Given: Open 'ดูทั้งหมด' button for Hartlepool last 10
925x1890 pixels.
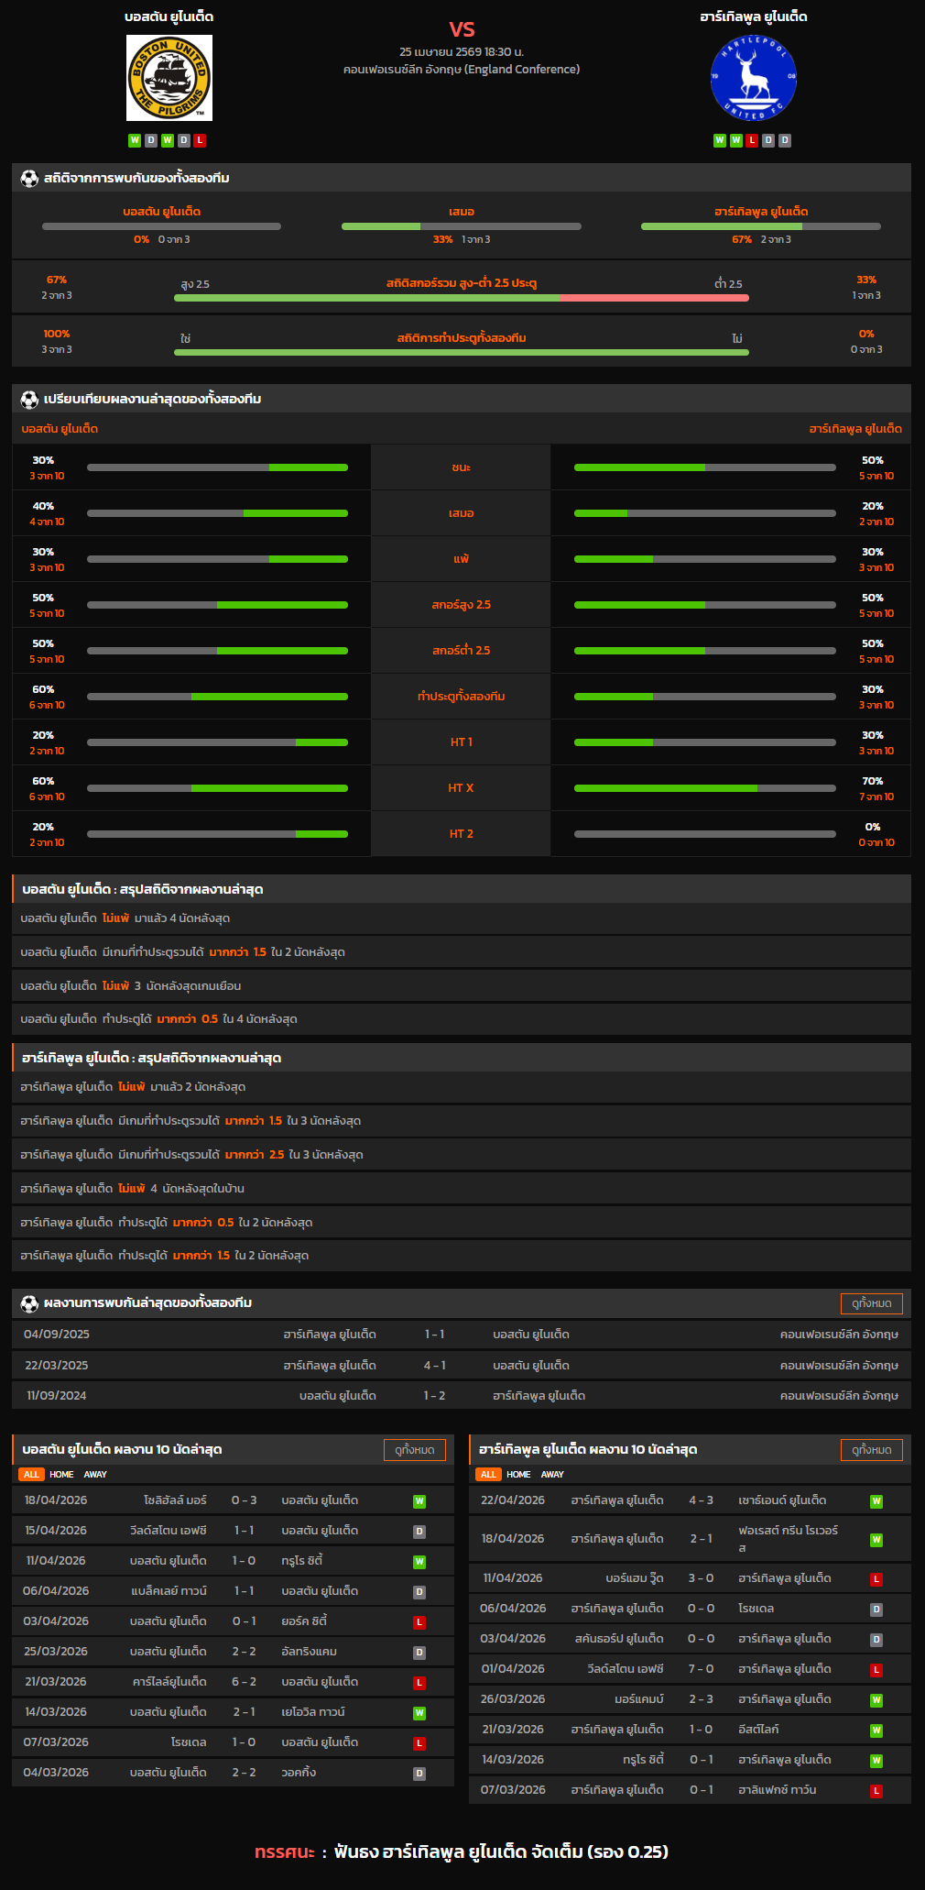Looking at the screenshot, I should click(x=871, y=1450).
